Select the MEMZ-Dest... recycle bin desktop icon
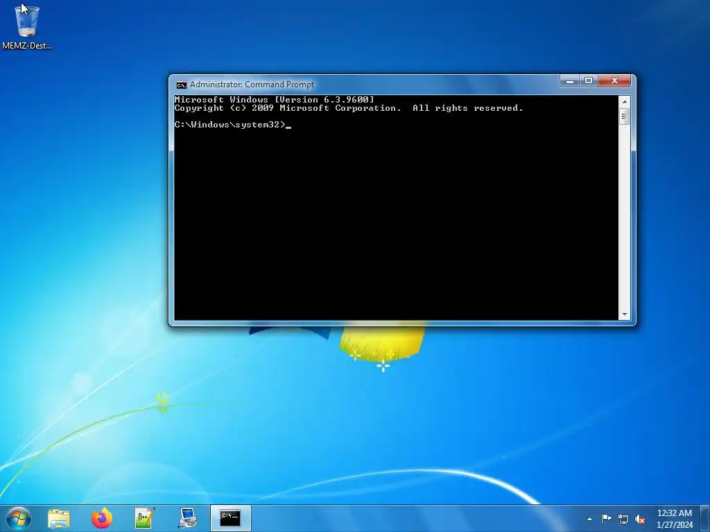710x532 pixels. click(27, 26)
